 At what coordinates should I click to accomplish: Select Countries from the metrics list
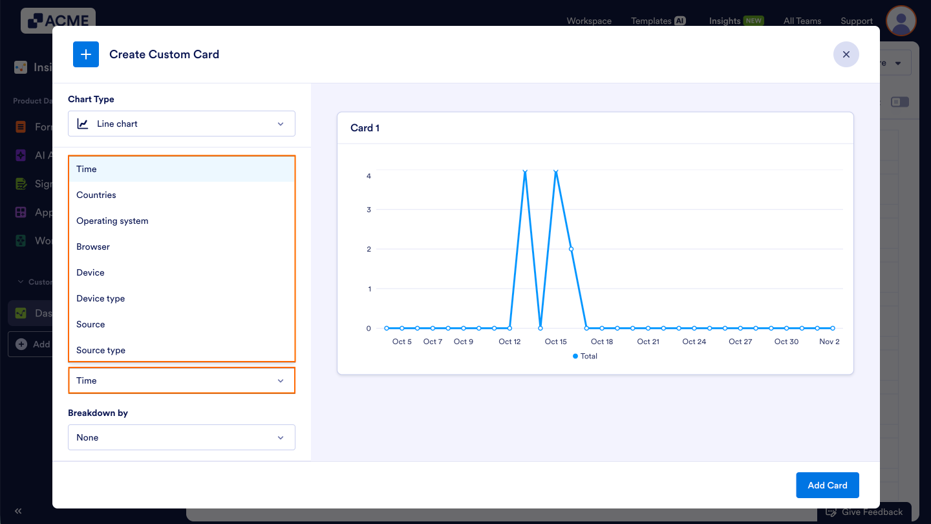click(x=96, y=195)
